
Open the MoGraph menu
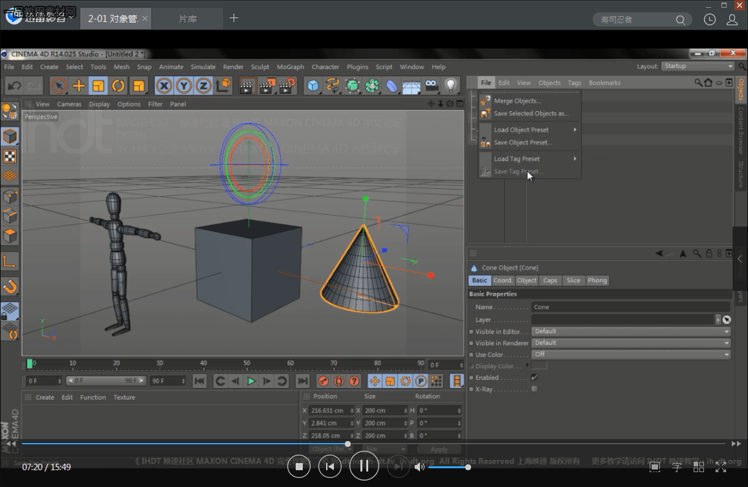click(x=290, y=67)
